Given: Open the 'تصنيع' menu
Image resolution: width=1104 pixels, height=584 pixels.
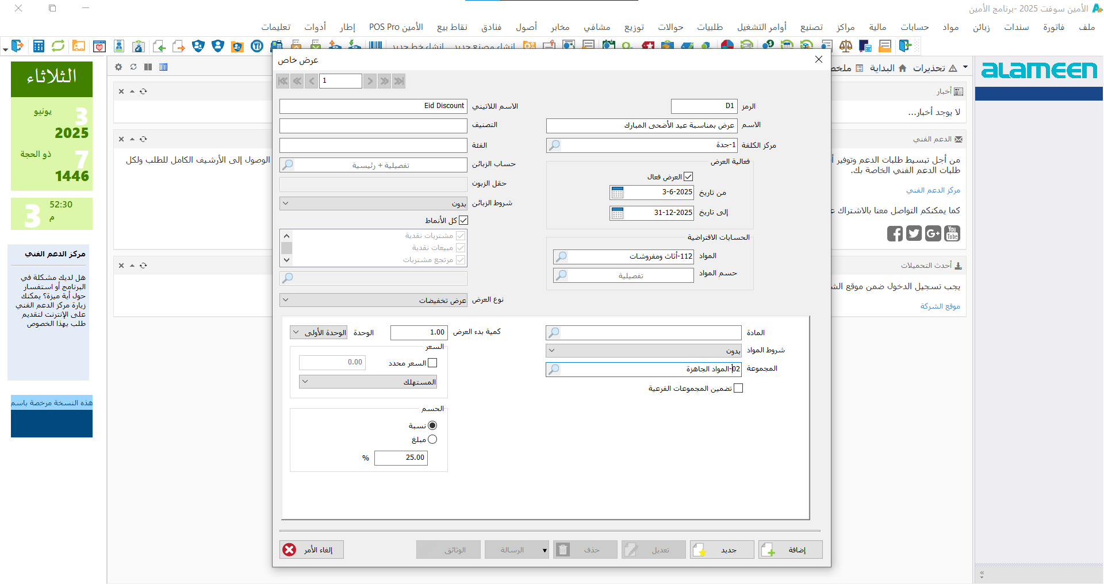Looking at the screenshot, I should pos(811,27).
